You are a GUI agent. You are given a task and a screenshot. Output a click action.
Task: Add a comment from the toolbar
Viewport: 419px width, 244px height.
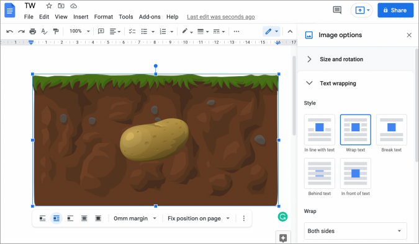(101, 32)
